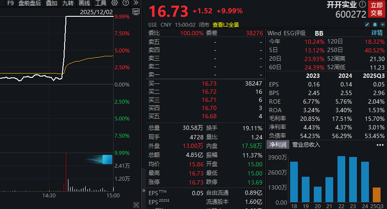
Task: Click the pencil edit note icon
Action: [368, 25]
